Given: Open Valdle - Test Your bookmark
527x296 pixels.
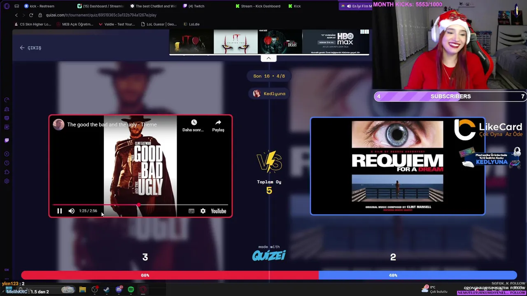Looking at the screenshot, I should [117, 24].
